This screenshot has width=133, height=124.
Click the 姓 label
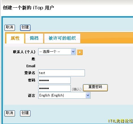click(x=33, y=59)
